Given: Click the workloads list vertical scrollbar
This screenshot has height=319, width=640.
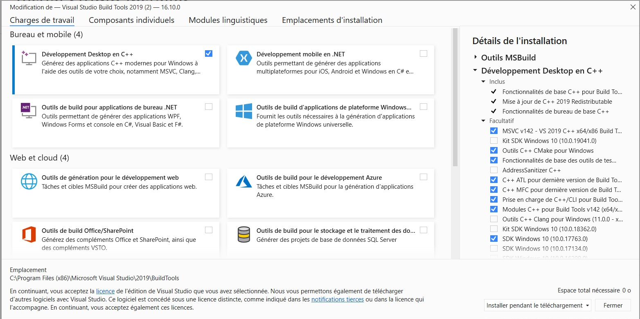Looking at the screenshot, I should coord(455,143).
